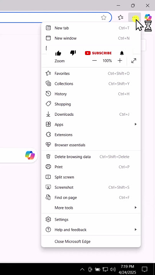Select New window menu entry
This screenshot has height=275, width=155.
[x=91, y=38]
